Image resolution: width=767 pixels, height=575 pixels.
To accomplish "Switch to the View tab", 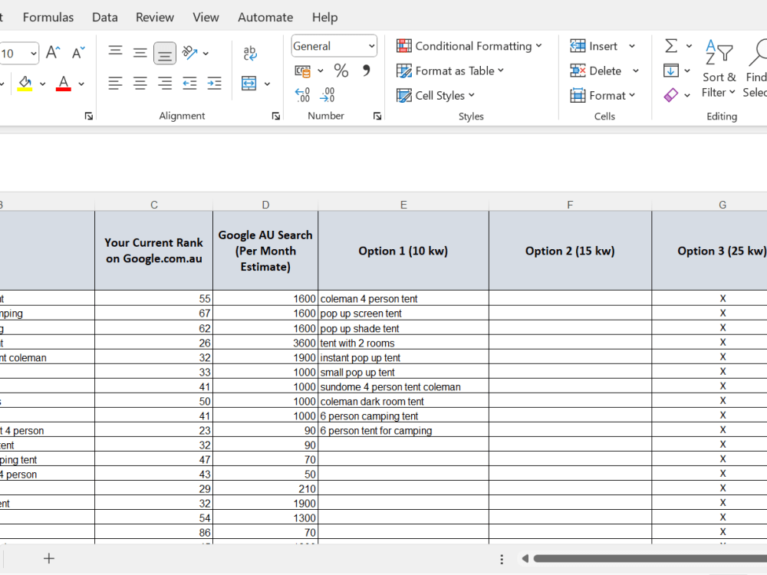I will pyautogui.click(x=206, y=17).
